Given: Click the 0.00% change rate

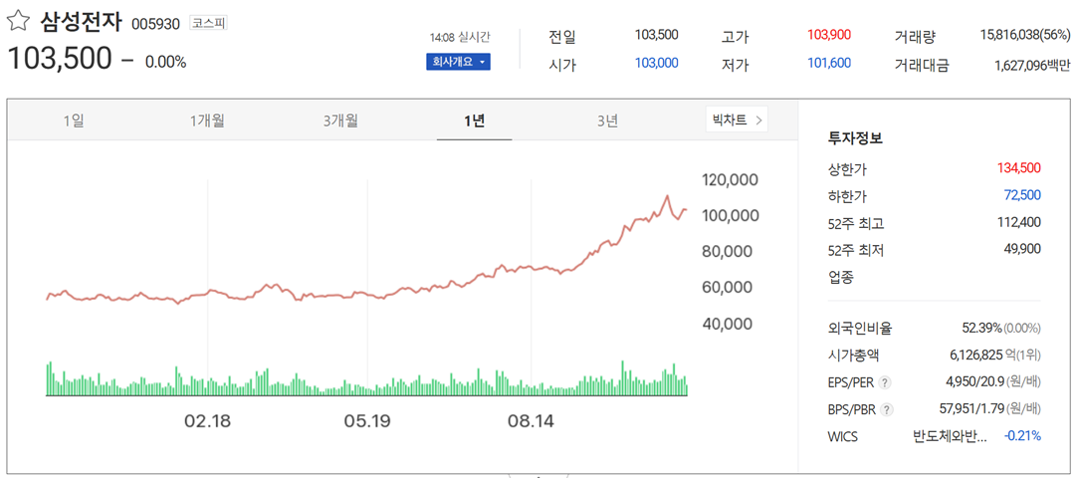Looking at the screenshot, I should 165,62.
